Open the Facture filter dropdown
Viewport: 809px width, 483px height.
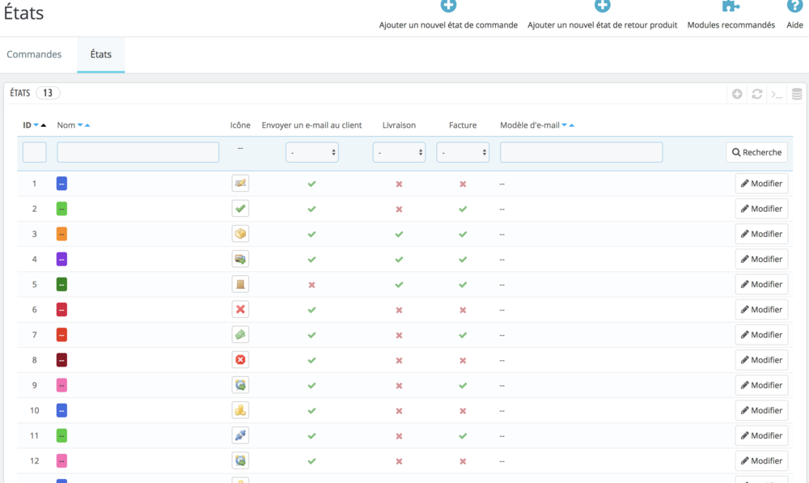point(463,152)
